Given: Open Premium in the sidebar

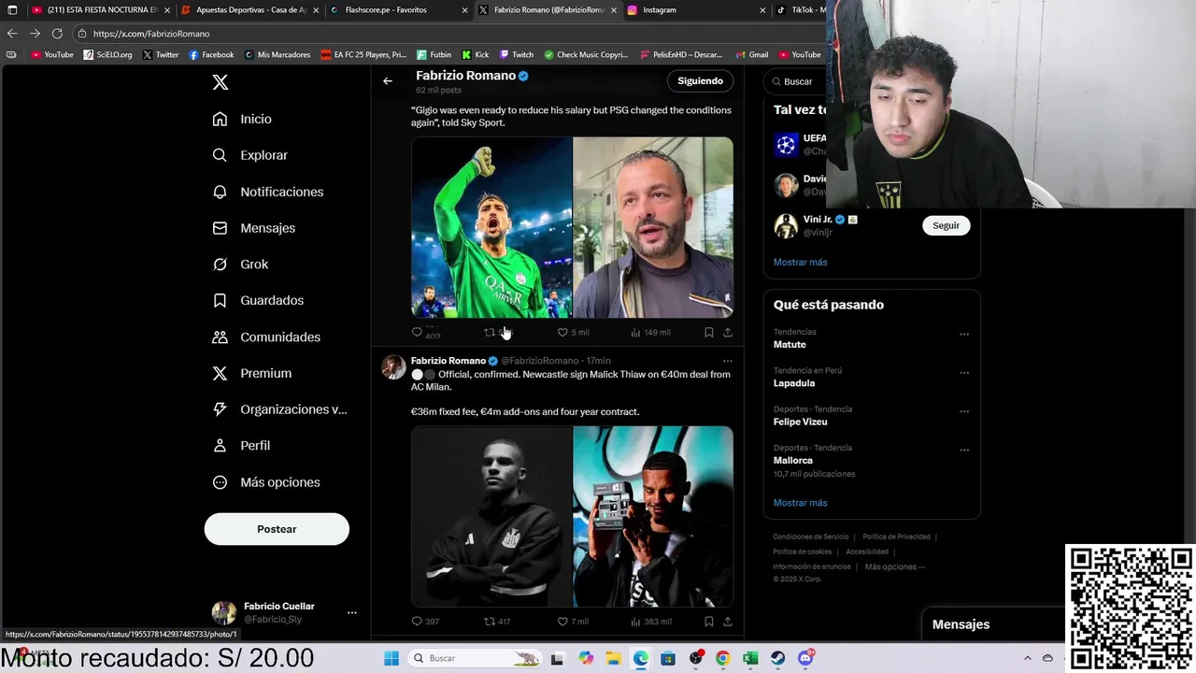Looking at the screenshot, I should (252, 373).
